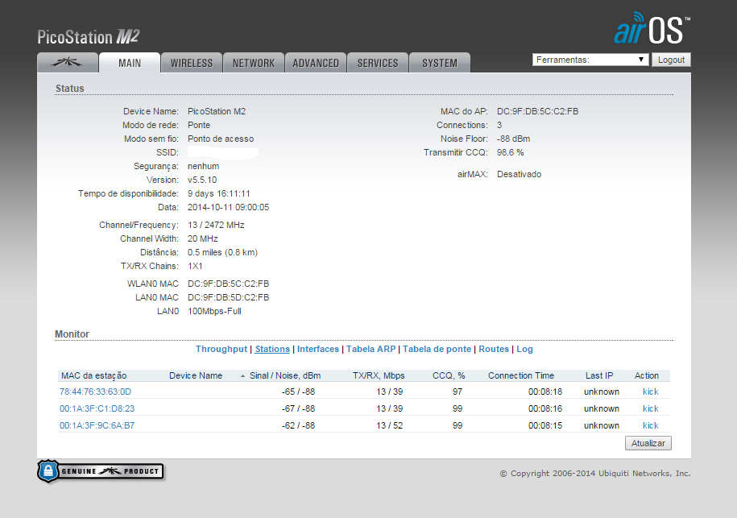Switch to the WIRELESS tab
The width and height of the screenshot is (737, 518).
(192, 63)
